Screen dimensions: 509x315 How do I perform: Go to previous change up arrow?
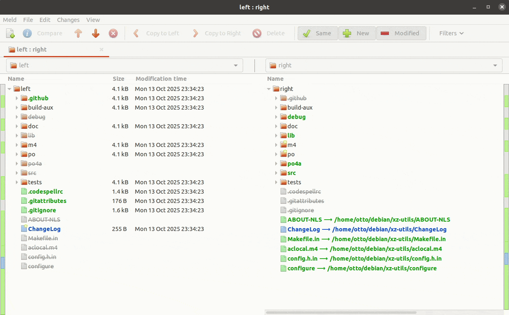coord(79,33)
